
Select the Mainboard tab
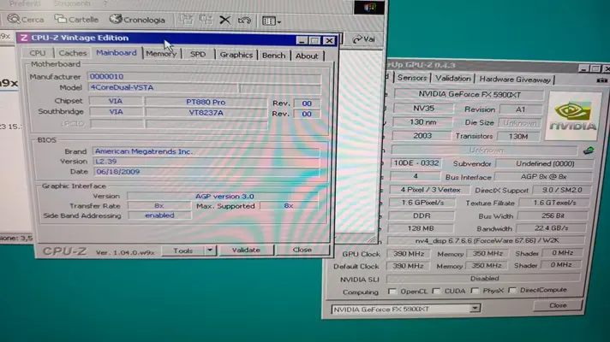117,52
